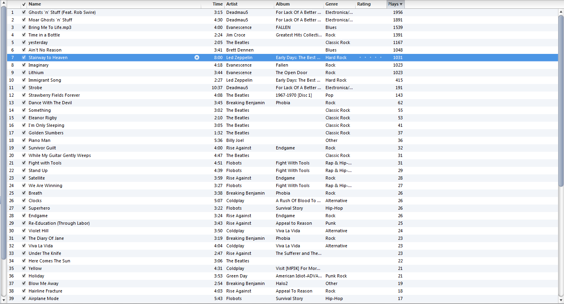Uncheck the checkbox for Piano Man

[x=24, y=140]
